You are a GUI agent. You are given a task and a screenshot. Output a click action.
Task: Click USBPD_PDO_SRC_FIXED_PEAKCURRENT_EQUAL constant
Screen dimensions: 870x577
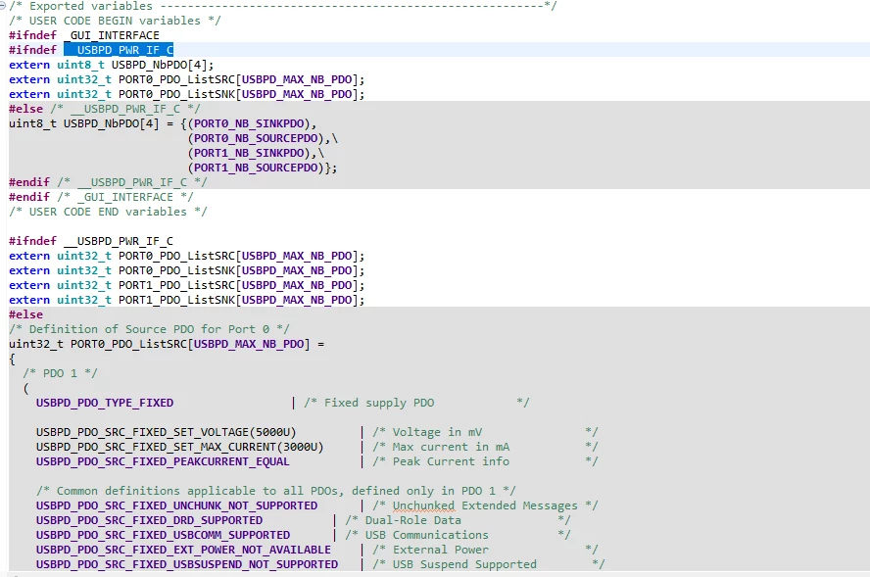pyautogui.click(x=163, y=461)
